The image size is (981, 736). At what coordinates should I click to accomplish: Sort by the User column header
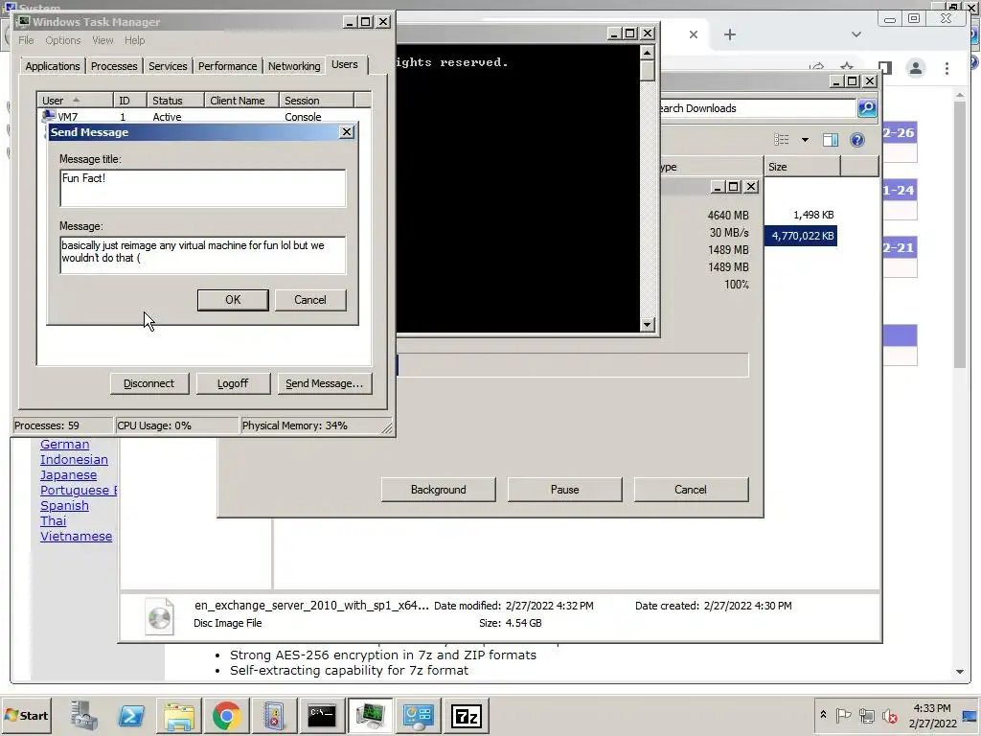(75, 100)
